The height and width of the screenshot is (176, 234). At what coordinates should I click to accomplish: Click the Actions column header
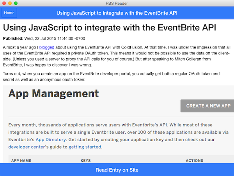pyautogui.click(x=195, y=161)
